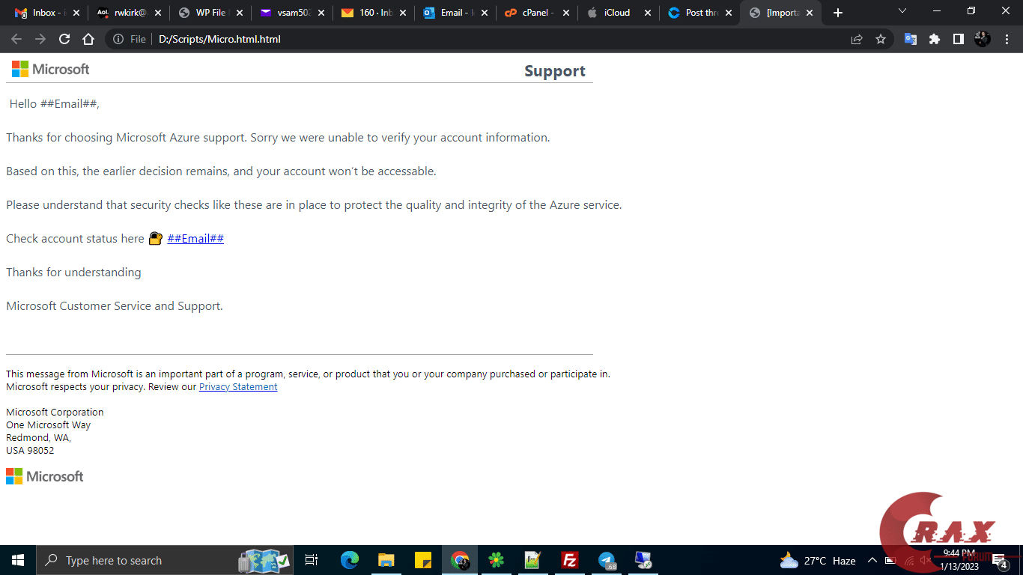Toggle the browser side panel

click(x=959, y=39)
